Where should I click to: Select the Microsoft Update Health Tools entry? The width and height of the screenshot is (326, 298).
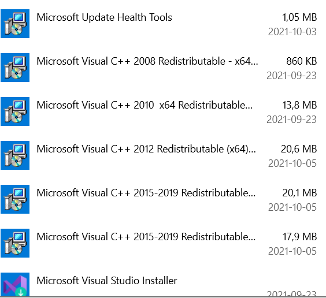104,17
